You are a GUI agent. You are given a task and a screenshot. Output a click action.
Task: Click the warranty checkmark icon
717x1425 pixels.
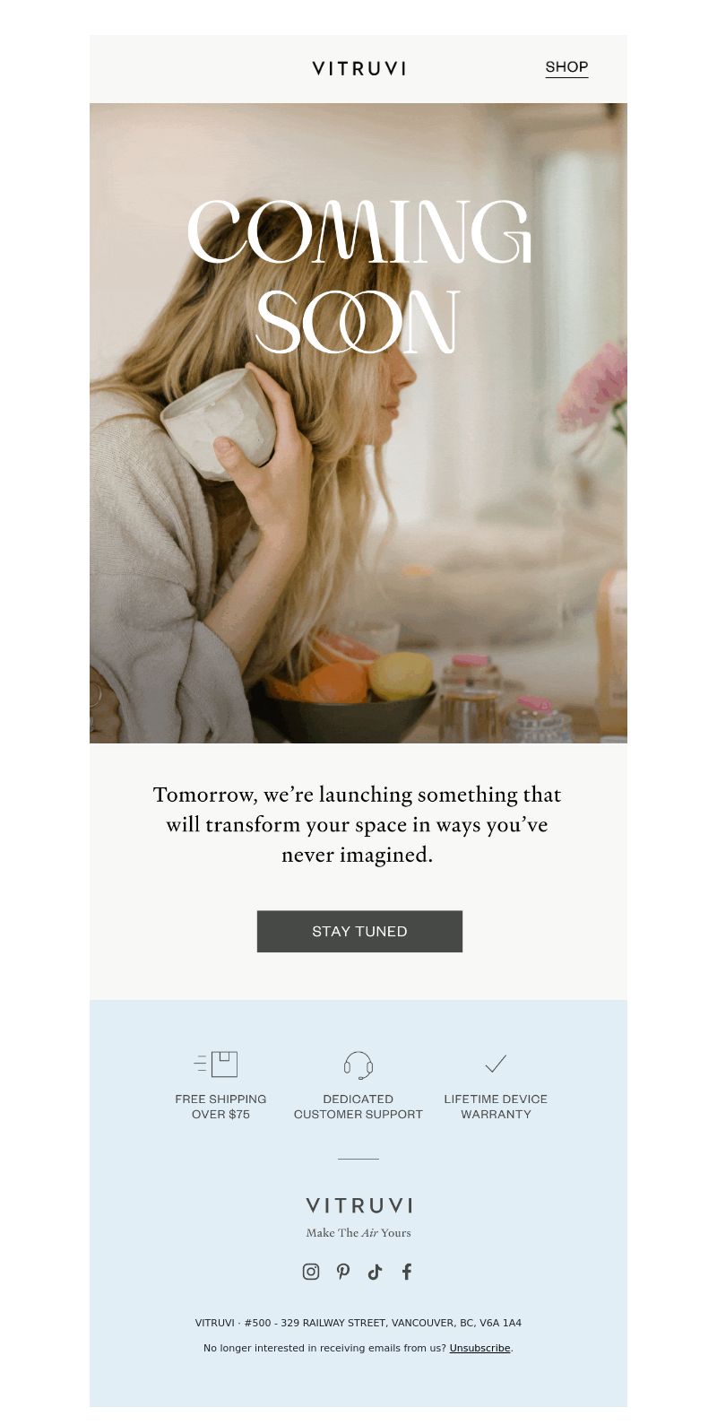point(496,1064)
